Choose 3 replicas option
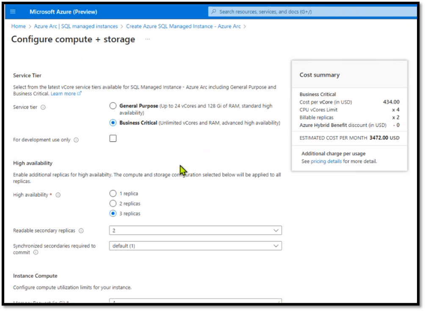Image resolution: width=425 pixels, height=311 pixels. [113, 214]
